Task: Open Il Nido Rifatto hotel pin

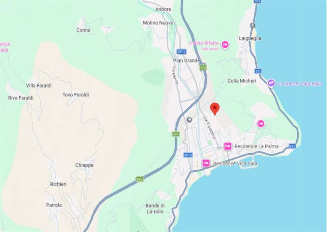Action: click(225, 45)
